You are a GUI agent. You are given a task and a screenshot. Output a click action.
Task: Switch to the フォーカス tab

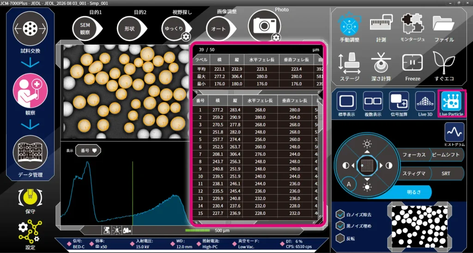(414, 155)
